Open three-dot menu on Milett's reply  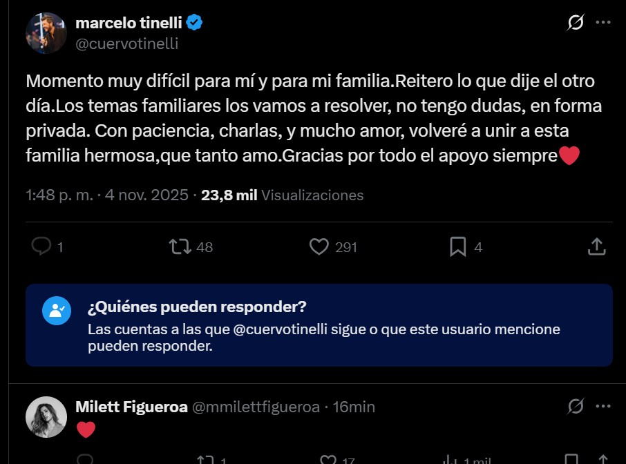click(x=603, y=406)
